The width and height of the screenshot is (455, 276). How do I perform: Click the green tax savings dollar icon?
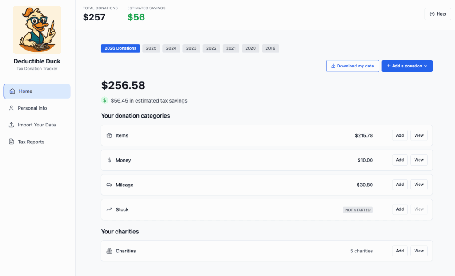[x=105, y=100]
